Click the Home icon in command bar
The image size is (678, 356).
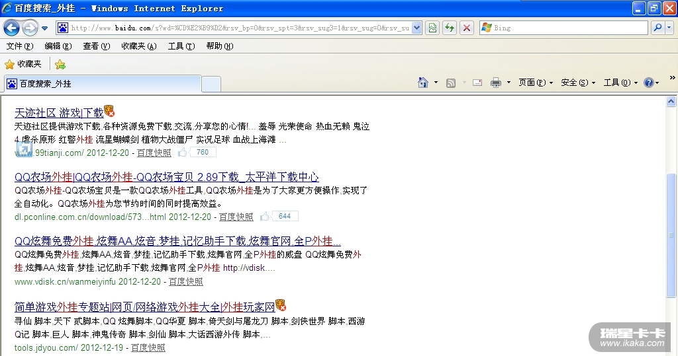click(423, 83)
